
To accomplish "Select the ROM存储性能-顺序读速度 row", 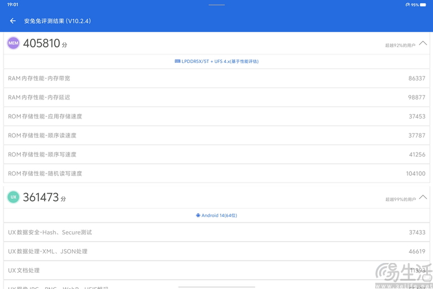I will coord(216,135).
